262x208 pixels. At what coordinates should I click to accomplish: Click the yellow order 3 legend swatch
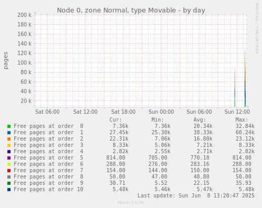(9, 145)
